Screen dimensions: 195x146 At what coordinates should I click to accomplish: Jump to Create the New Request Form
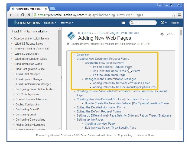pos(105,63)
